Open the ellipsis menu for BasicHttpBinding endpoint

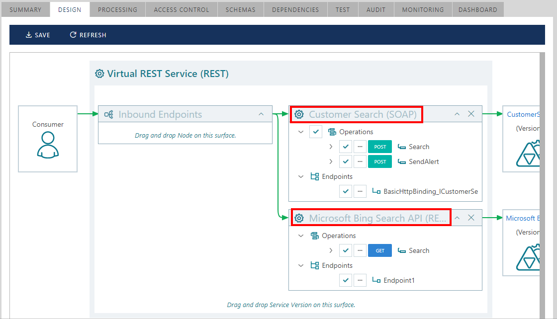360,191
